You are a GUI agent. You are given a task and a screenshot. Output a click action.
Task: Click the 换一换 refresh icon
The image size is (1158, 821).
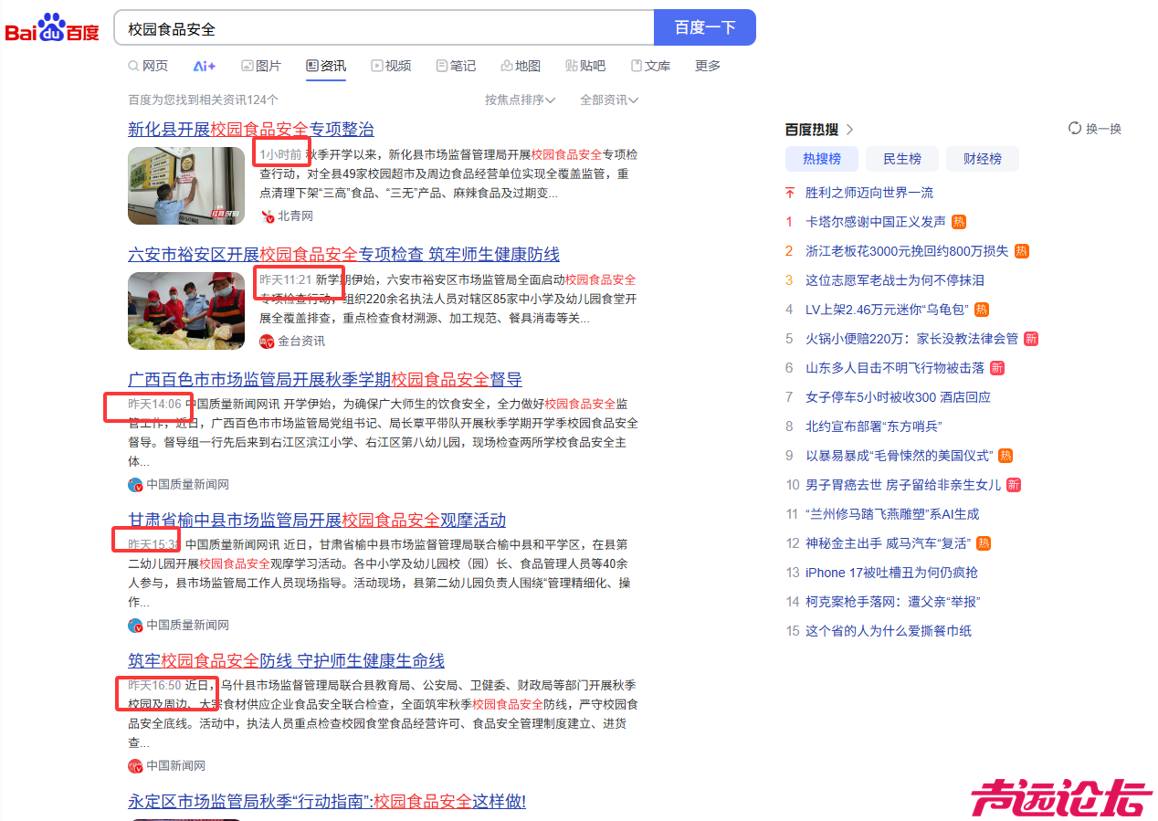[x=1075, y=129]
